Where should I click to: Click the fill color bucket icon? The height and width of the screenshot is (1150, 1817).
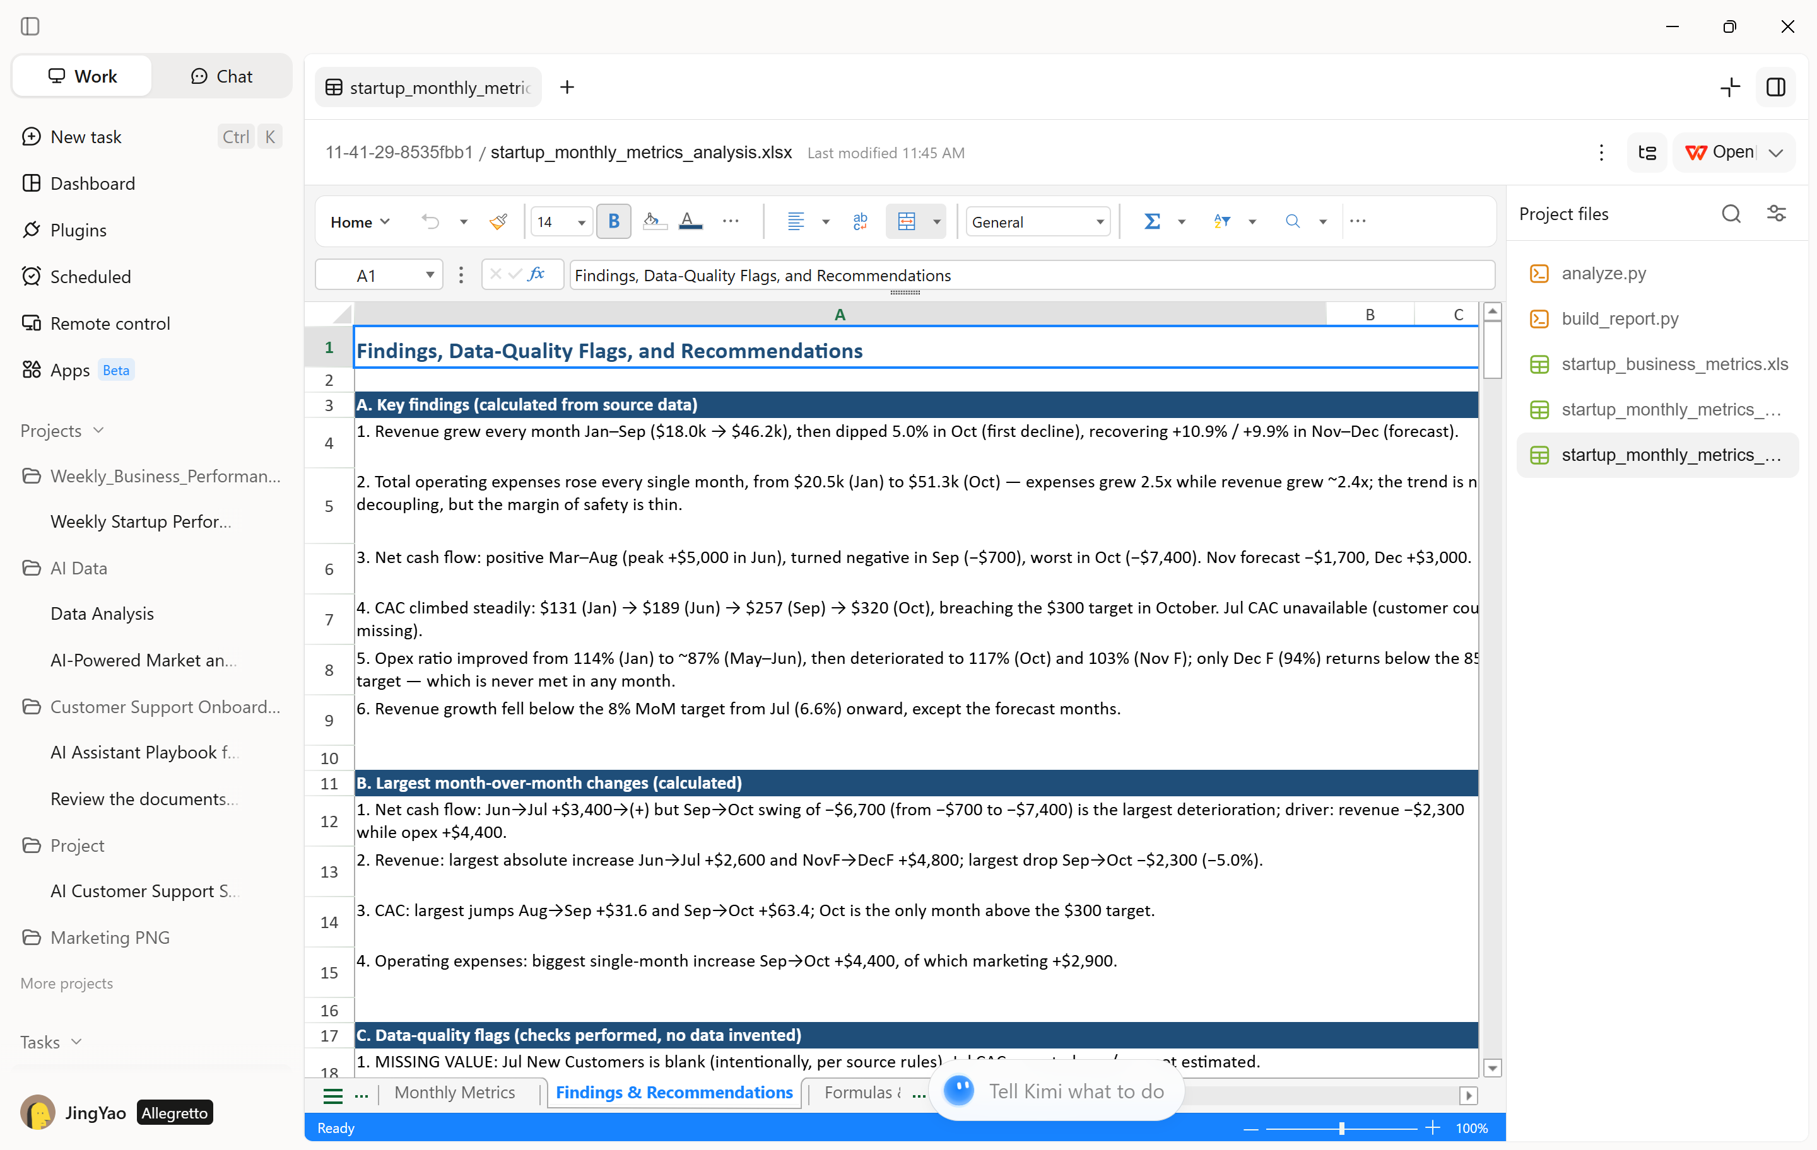pyautogui.click(x=654, y=222)
